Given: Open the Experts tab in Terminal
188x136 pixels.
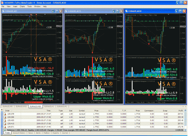Looking at the screenshot, I should 56,133.
